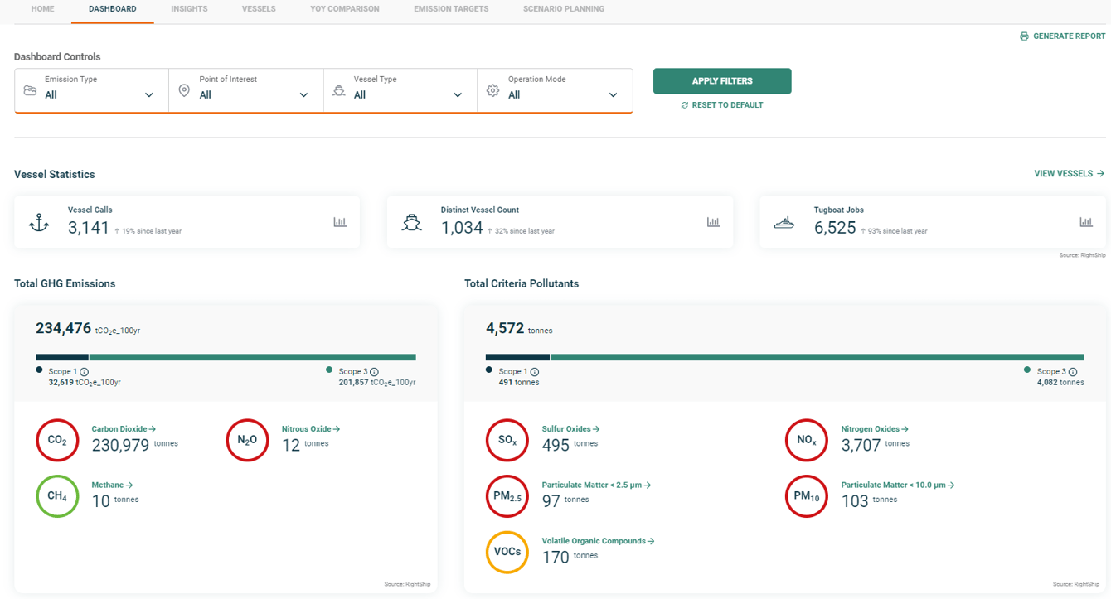Click the anchor icon on Vessel Calls card
The height and width of the screenshot is (599, 1111).
pyautogui.click(x=38, y=221)
